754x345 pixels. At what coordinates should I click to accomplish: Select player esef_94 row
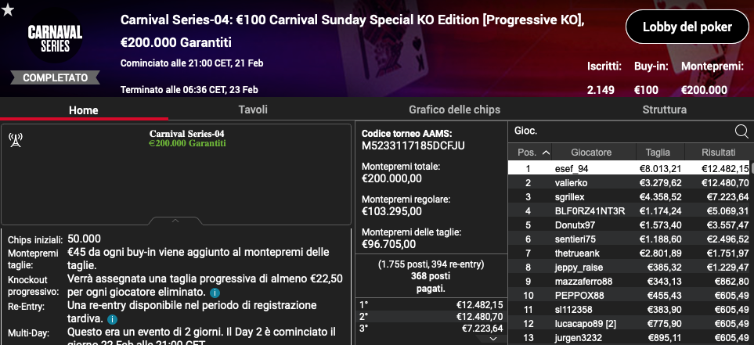coord(629,169)
